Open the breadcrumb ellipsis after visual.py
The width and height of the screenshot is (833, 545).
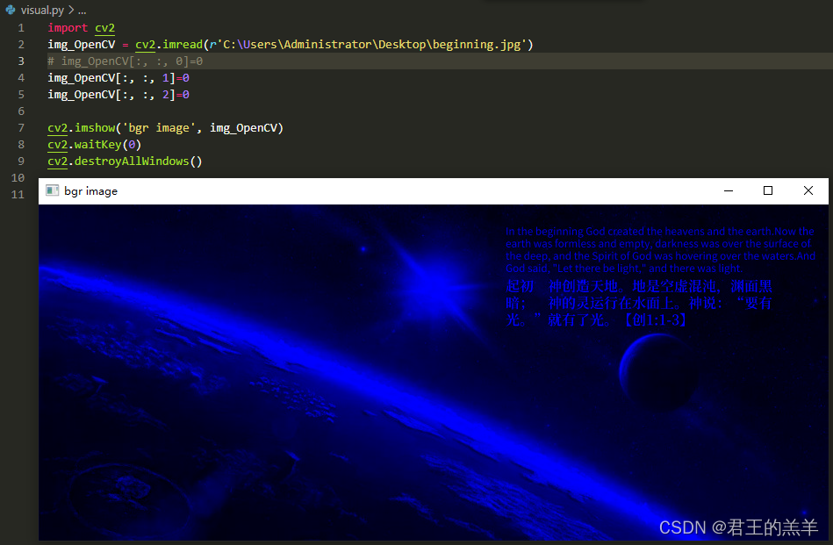click(x=82, y=11)
